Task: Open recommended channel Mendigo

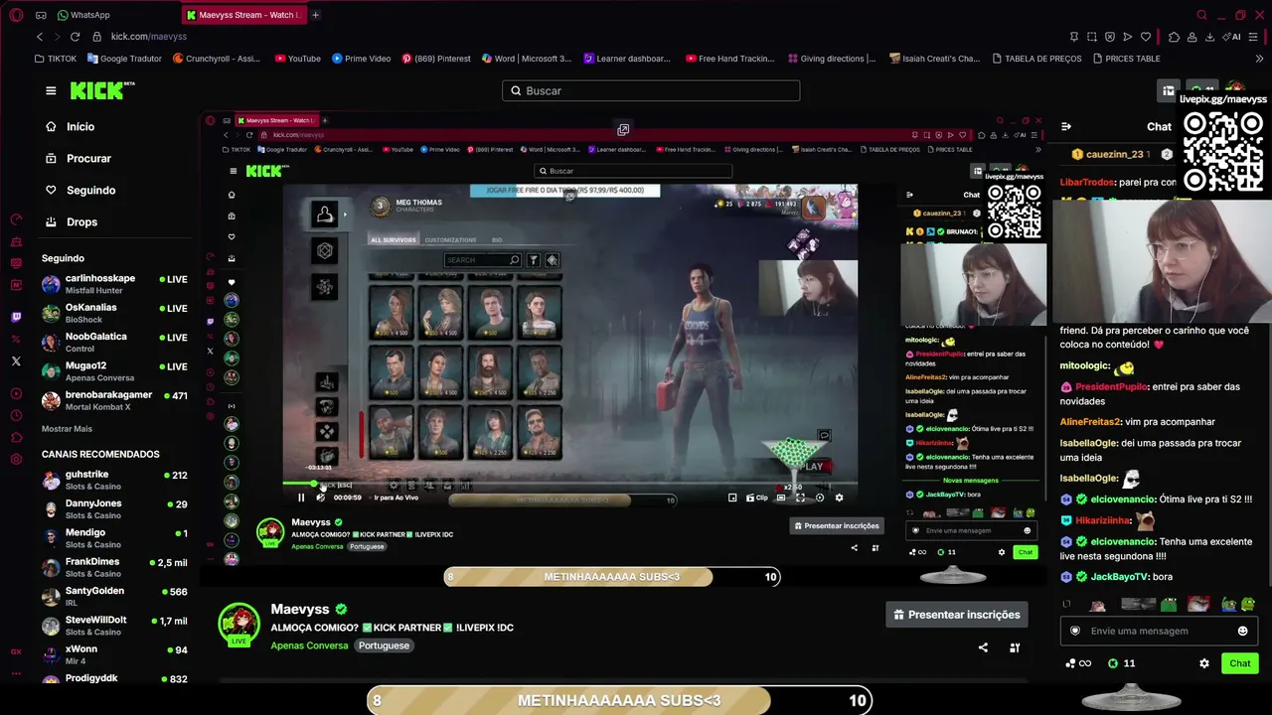Action: click(x=114, y=538)
